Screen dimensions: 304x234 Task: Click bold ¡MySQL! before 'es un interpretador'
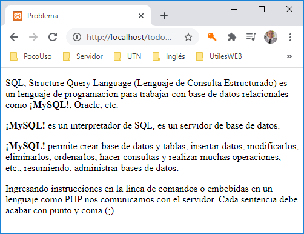pos(25,125)
